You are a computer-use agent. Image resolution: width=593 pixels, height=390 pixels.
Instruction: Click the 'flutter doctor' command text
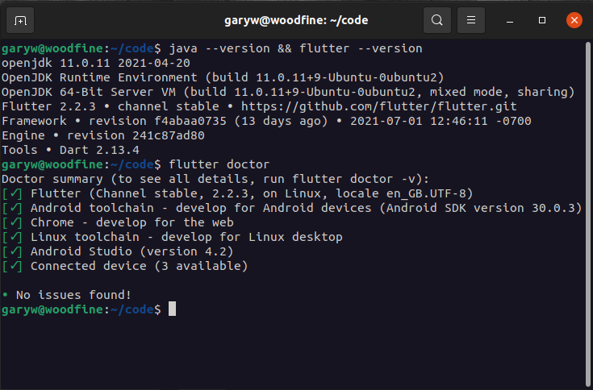[219, 164]
